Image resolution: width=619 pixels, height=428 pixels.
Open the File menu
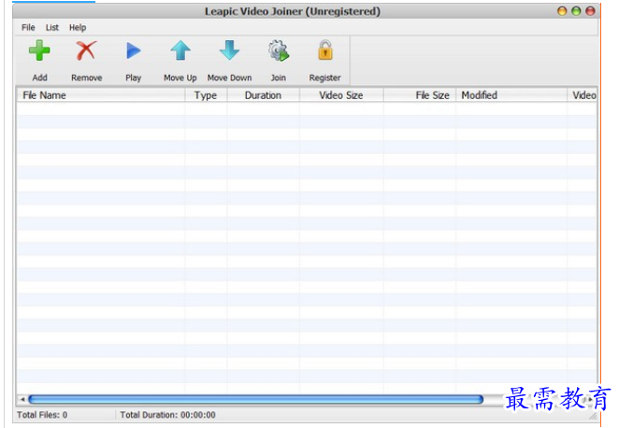click(28, 28)
